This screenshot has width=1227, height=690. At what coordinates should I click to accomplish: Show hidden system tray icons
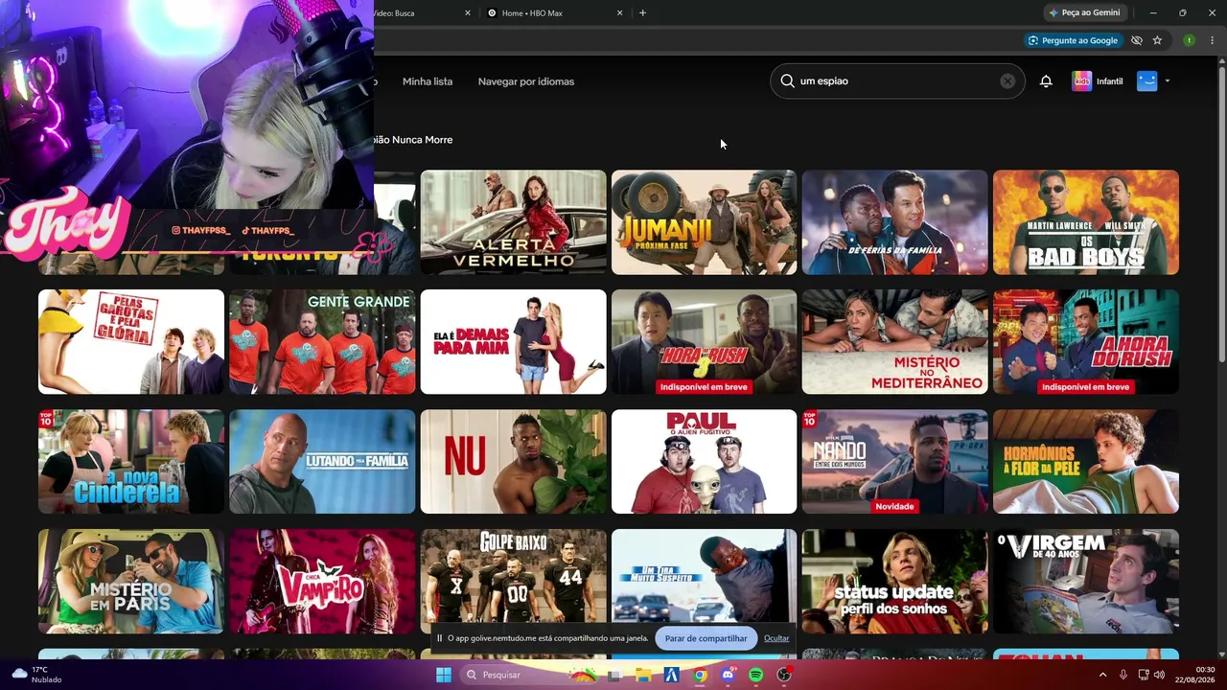coord(1102,675)
